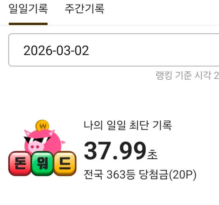Click the pig mascot's snout
This screenshot has height=205, width=219.
click(x=36, y=147)
